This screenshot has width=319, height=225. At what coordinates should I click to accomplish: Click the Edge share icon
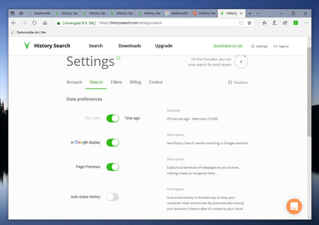click(x=285, y=23)
